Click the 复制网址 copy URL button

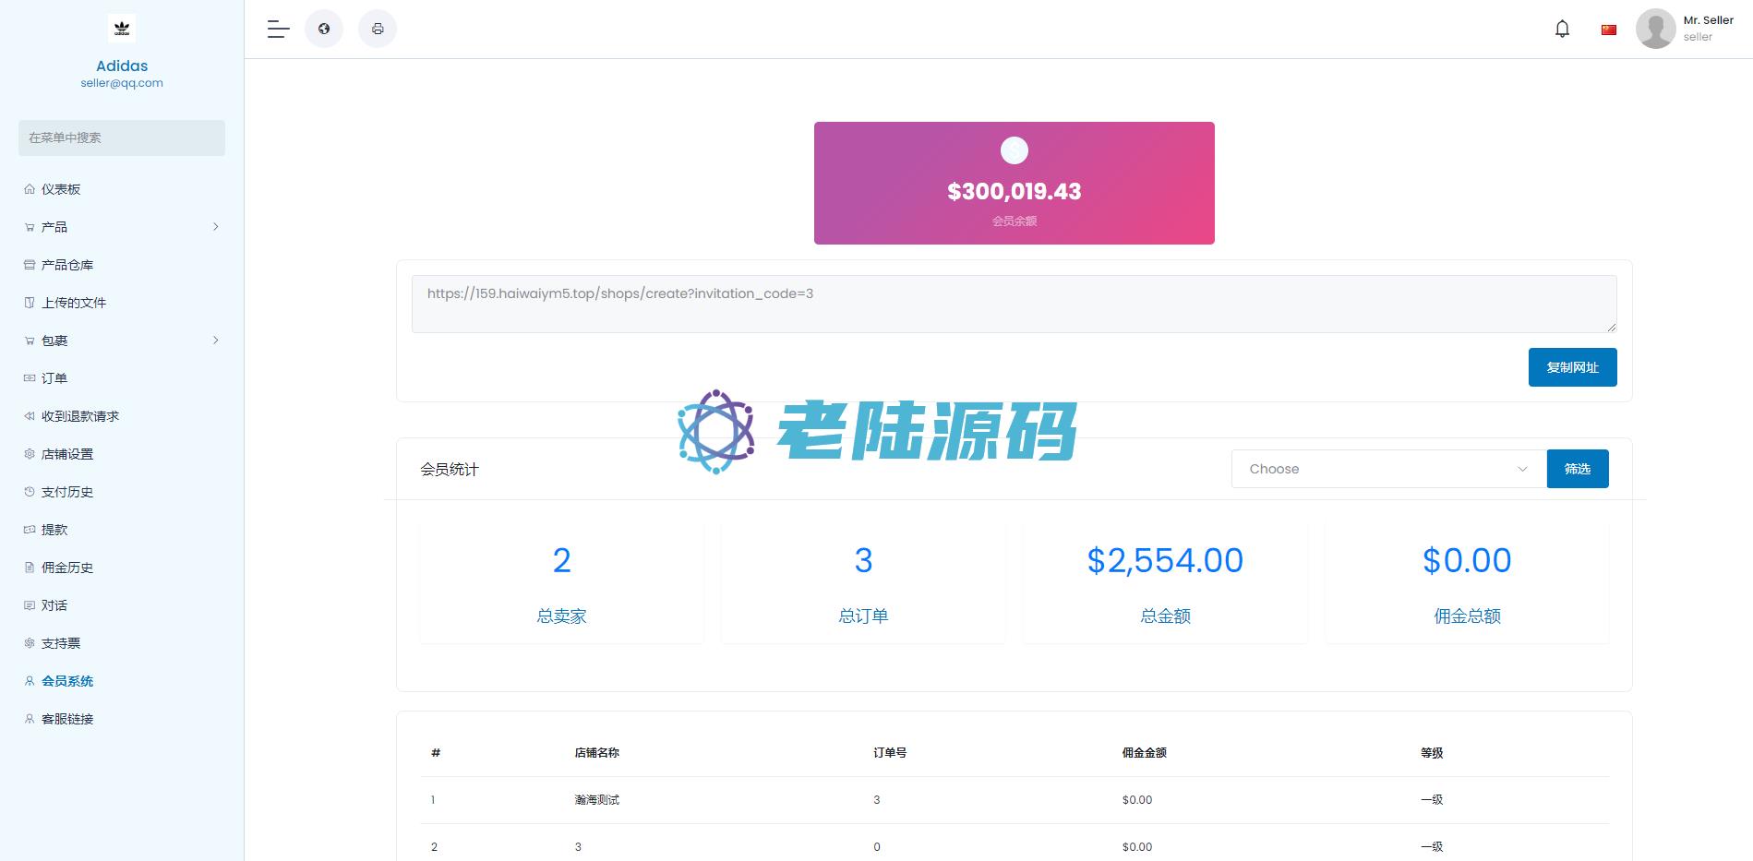[x=1572, y=367]
